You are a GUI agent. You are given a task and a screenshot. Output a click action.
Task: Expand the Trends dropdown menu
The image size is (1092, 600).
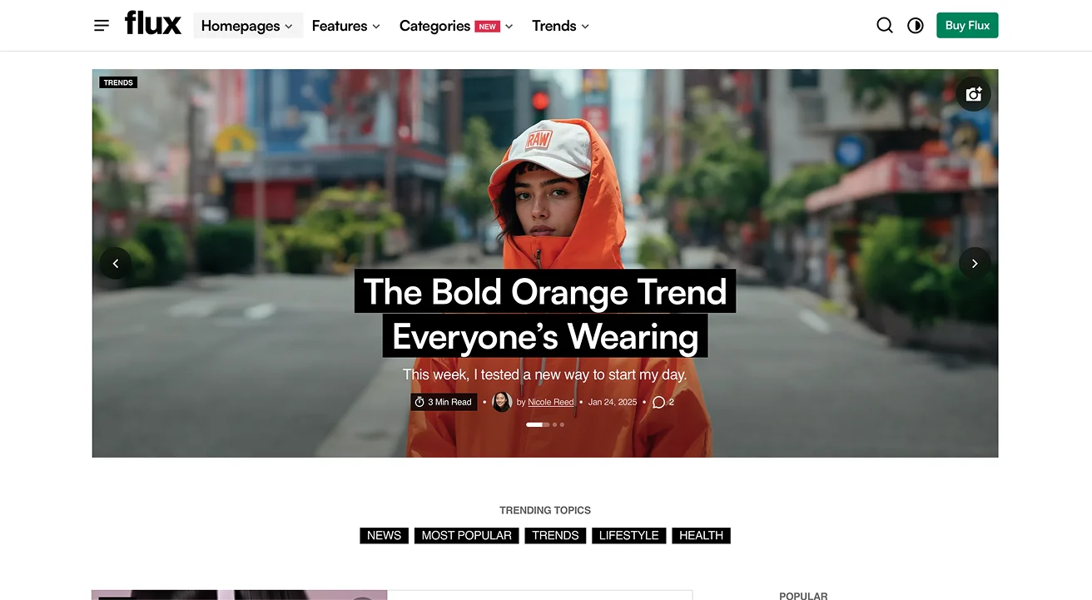(x=561, y=26)
